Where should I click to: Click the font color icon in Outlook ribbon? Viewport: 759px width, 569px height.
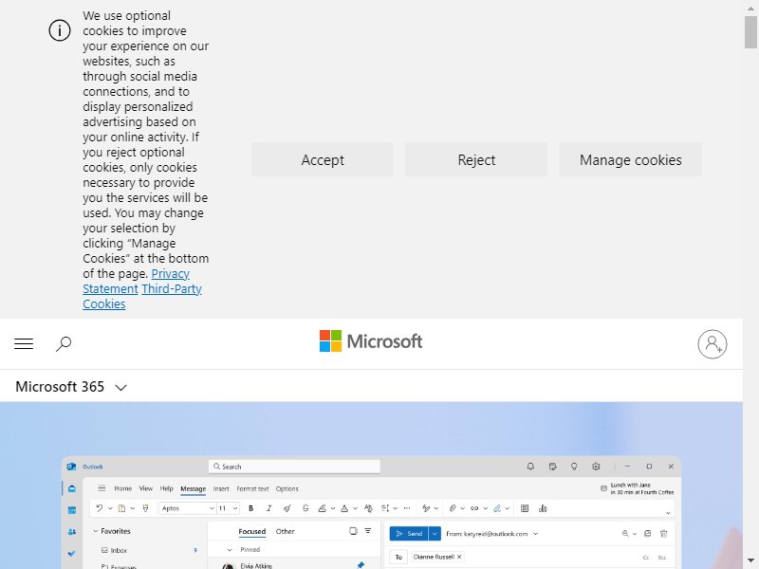(344, 508)
